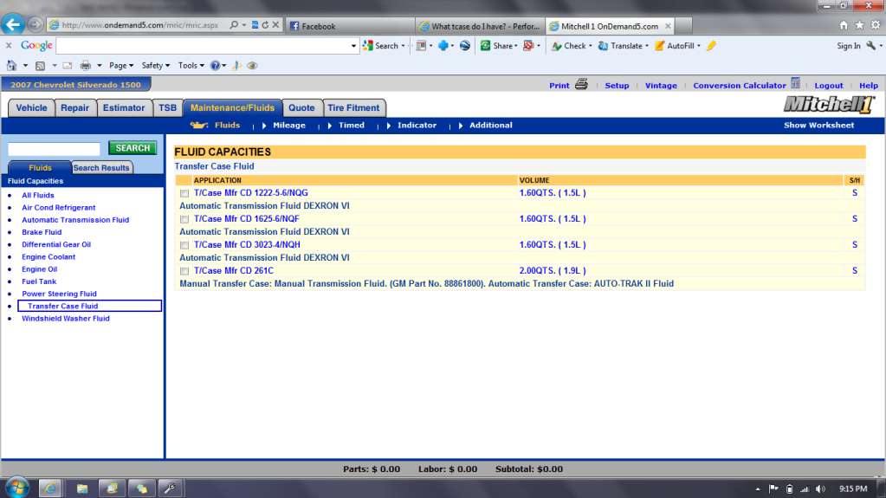Refresh the page with the reload icon

(x=265, y=25)
